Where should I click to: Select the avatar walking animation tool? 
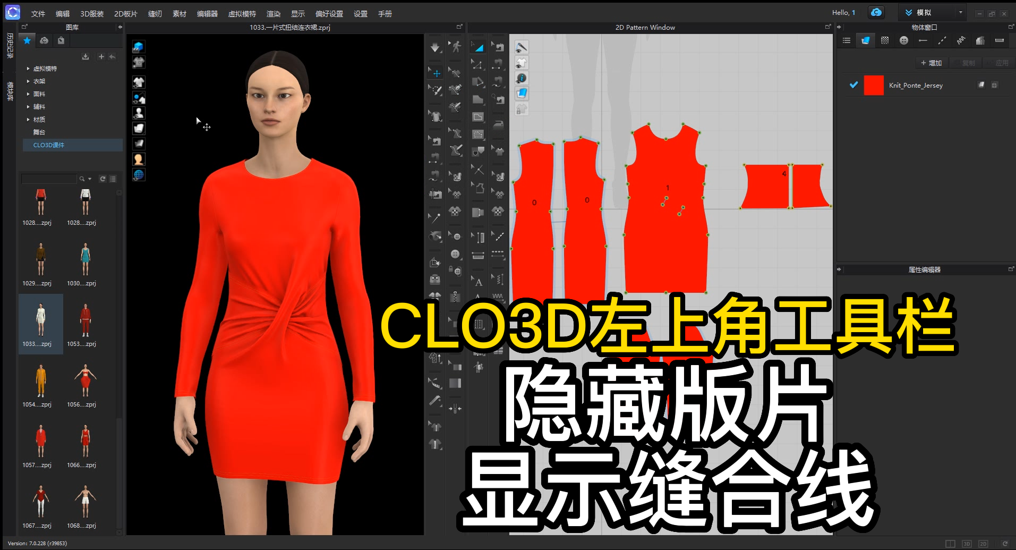[x=455, y=47]
